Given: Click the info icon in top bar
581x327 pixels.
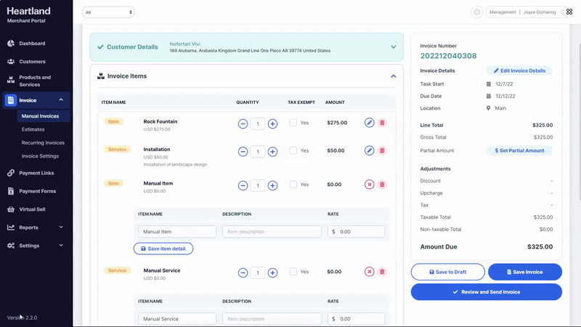Looking at the screenshot, I should coord(477,12).
